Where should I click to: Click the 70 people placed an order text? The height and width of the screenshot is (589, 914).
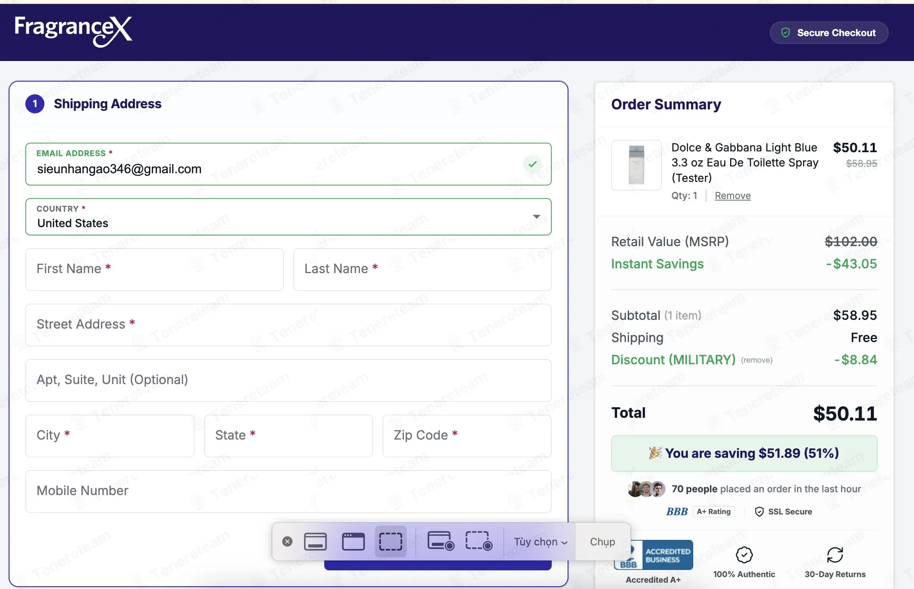766,489
